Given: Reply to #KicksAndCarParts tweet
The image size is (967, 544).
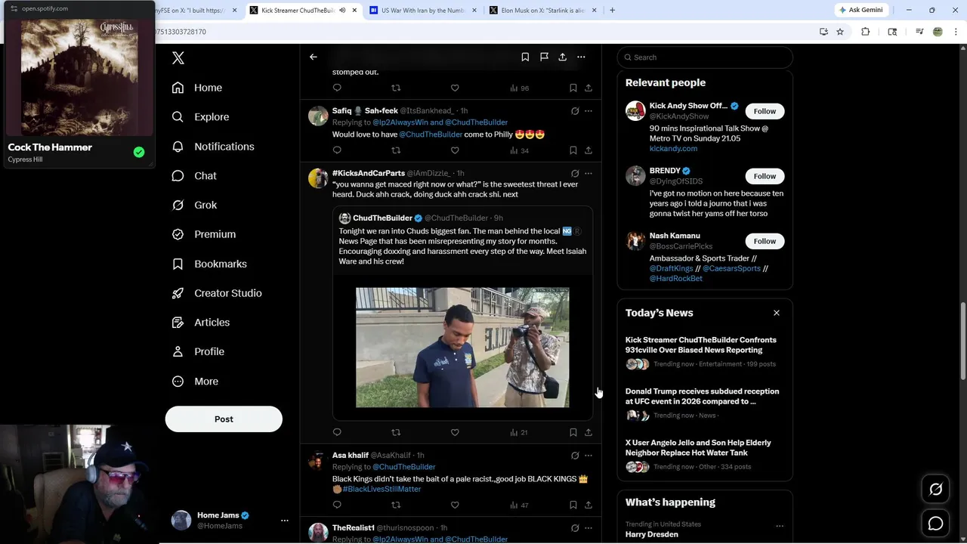Looking at the screenshot, I should point(337,432).
